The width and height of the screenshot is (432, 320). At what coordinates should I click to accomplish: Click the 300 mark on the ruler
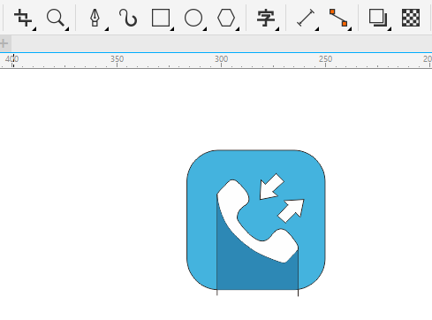point(221,59)
